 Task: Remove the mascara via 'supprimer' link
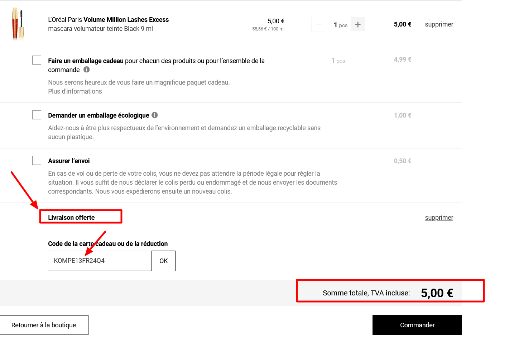tap(439, 24)
